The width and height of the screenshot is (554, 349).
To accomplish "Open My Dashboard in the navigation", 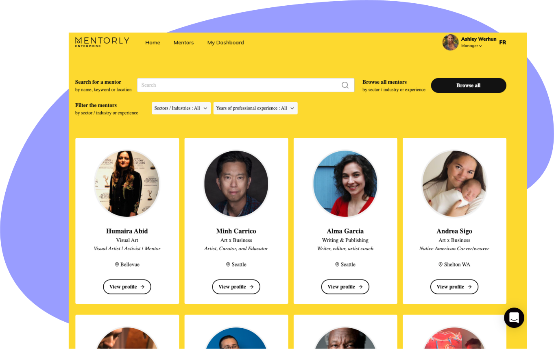I will point(225,43).
